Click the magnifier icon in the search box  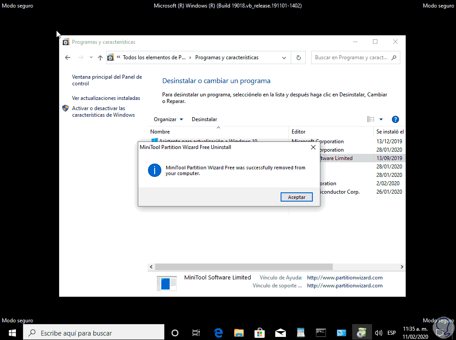394,57
